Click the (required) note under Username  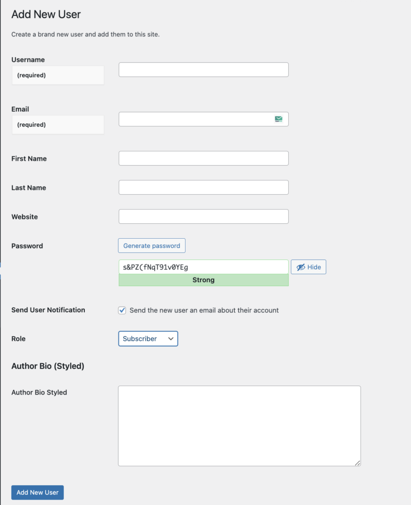tap(32, 75)
